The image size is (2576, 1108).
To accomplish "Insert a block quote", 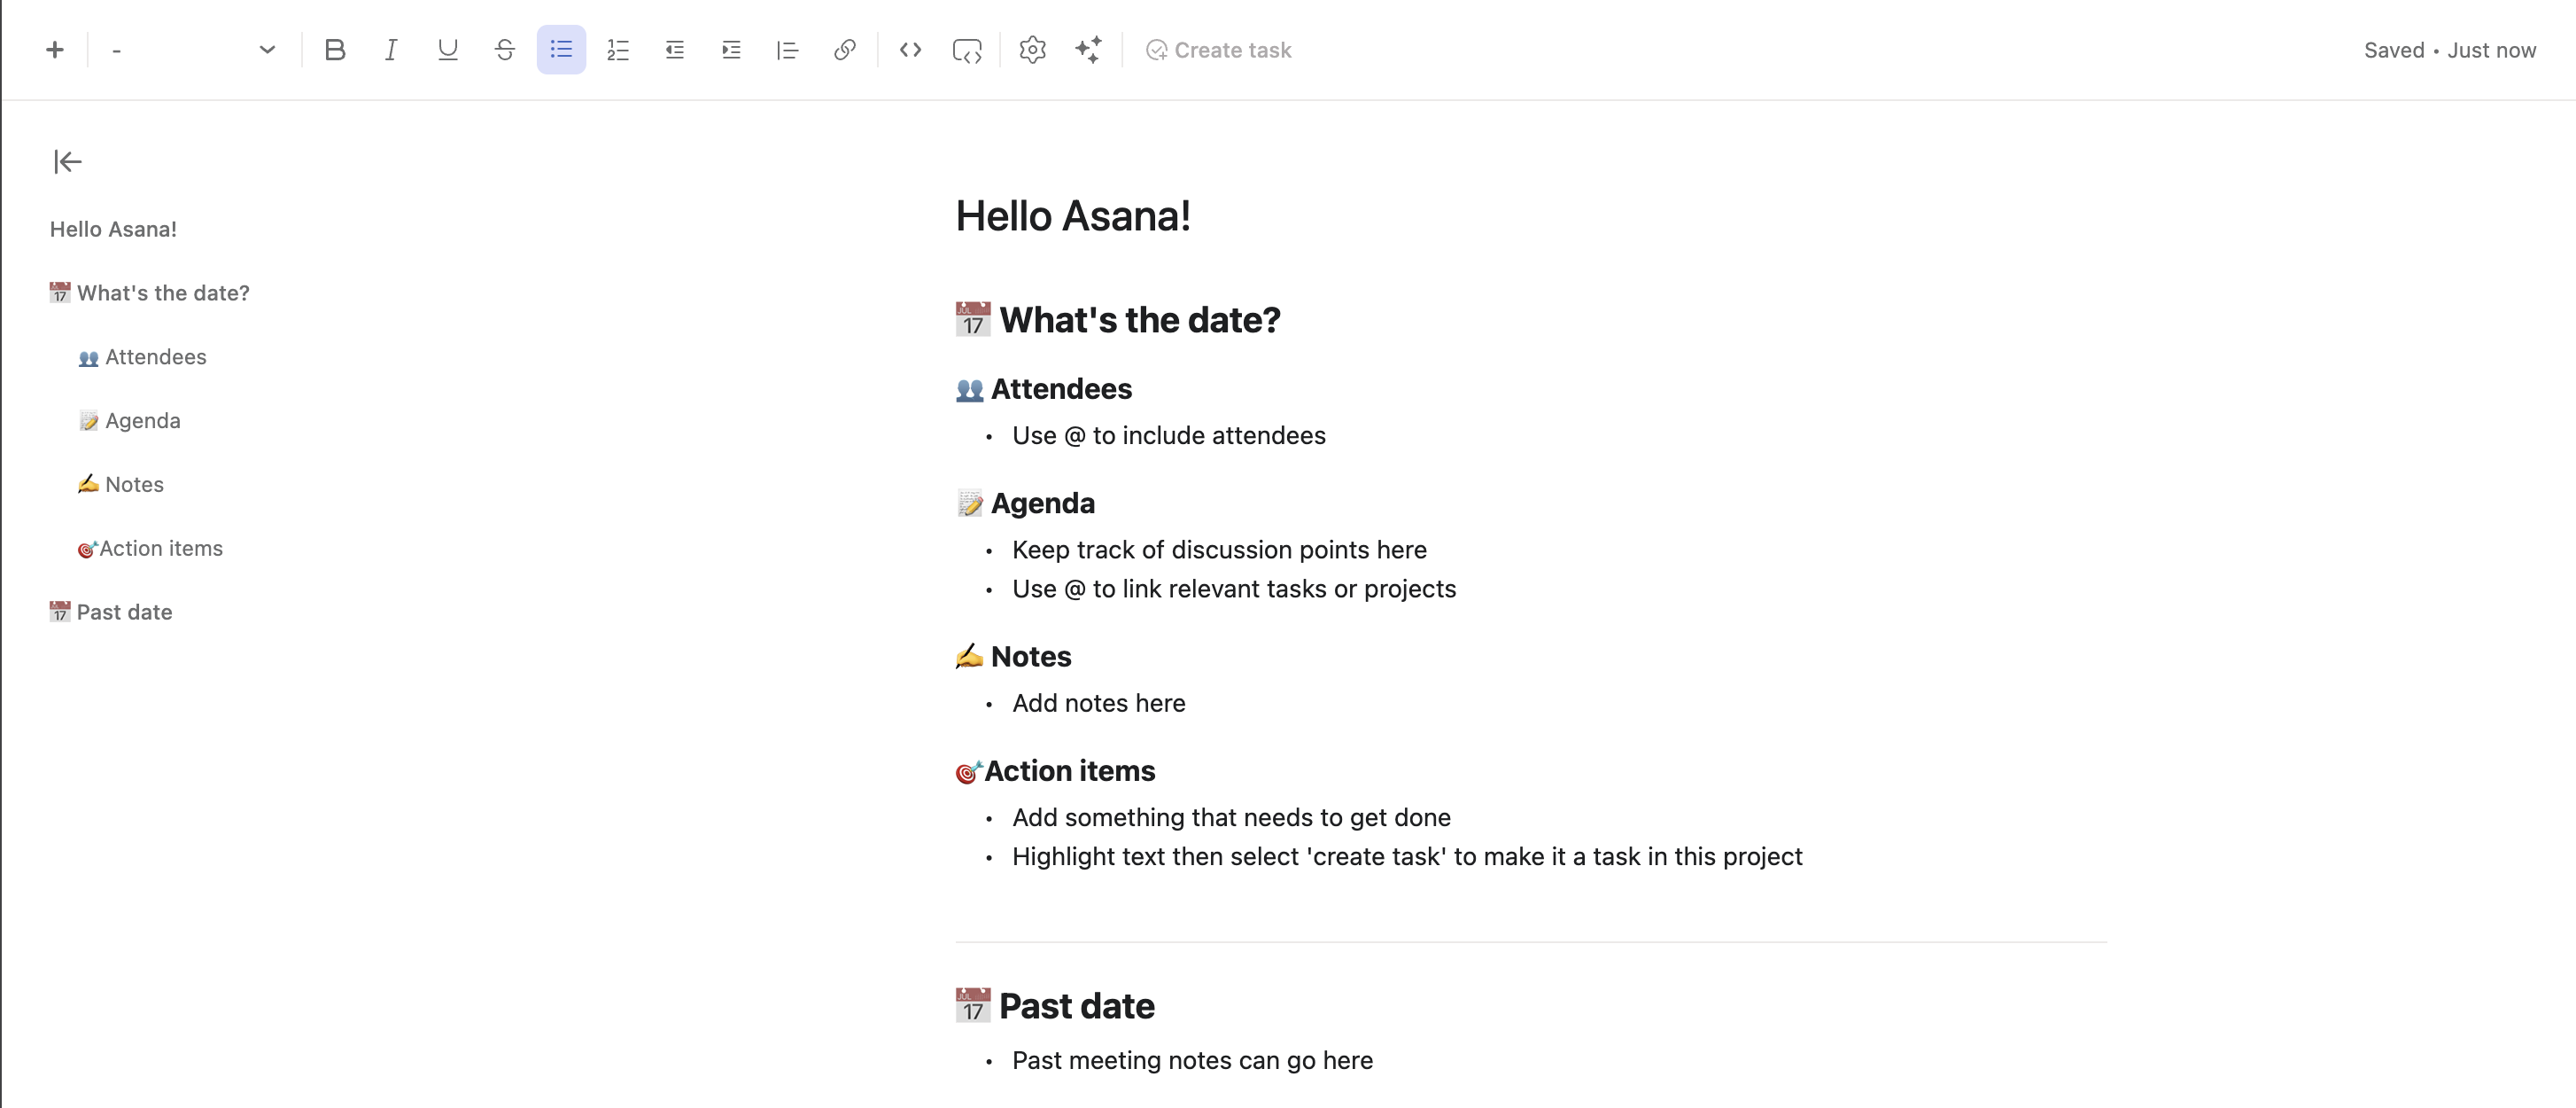I will click(787, 50).
